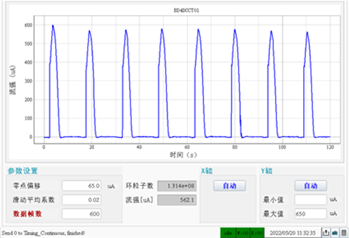Screen dimensions: 349x238
Task: Click the 环粒子数 readout box
Action: 177,186
